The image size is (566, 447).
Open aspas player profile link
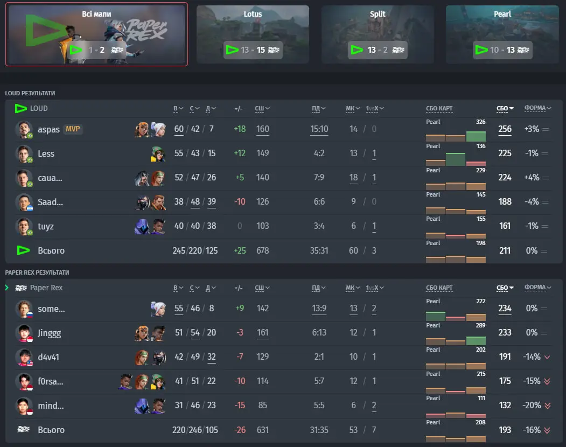tap(48, 129)
